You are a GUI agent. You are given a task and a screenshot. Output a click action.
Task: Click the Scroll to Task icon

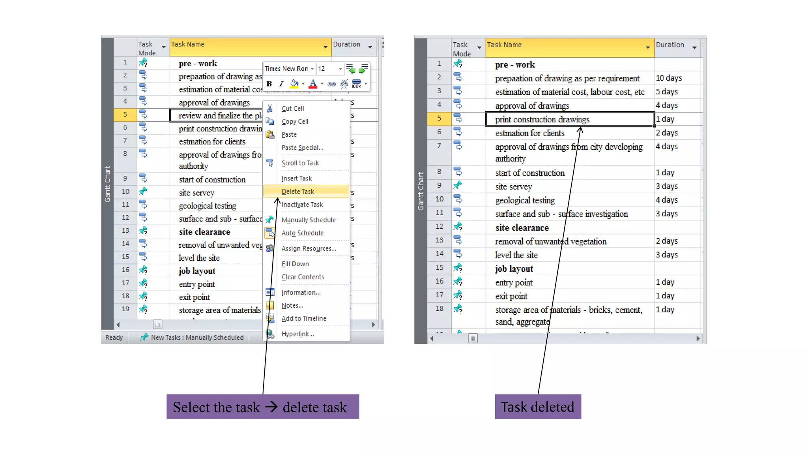point(270,163)
